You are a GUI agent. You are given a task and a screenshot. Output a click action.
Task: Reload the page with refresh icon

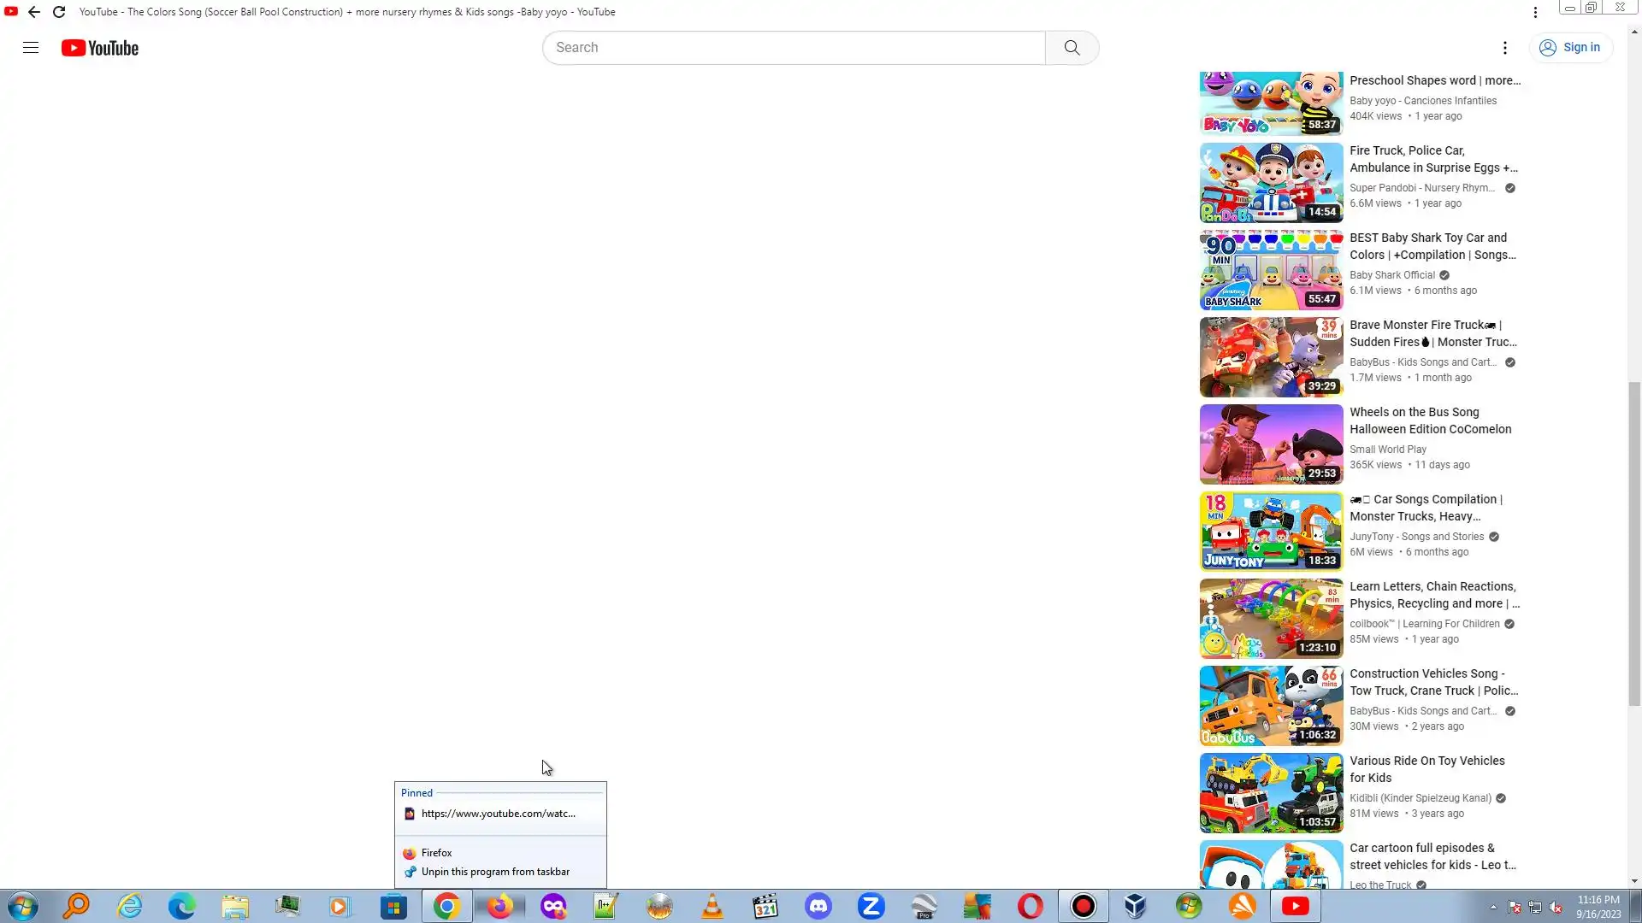click(59, 12)
